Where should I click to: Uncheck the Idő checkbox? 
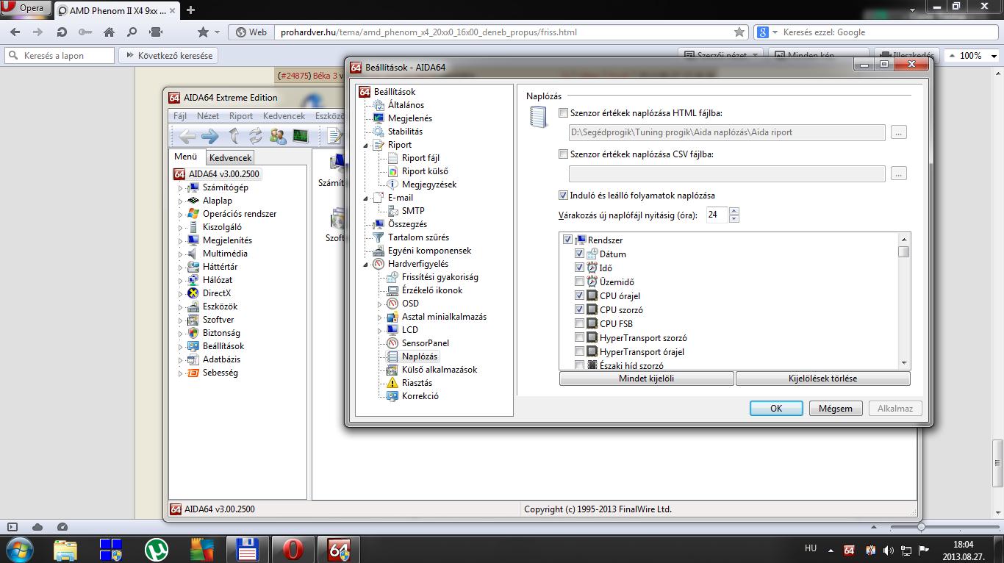pos(580,268)
